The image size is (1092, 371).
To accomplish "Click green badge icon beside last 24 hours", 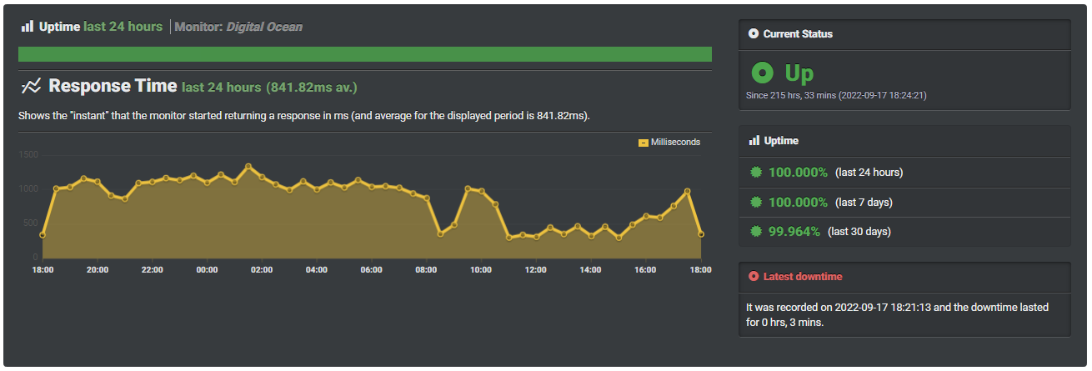I will click(756, 173).
